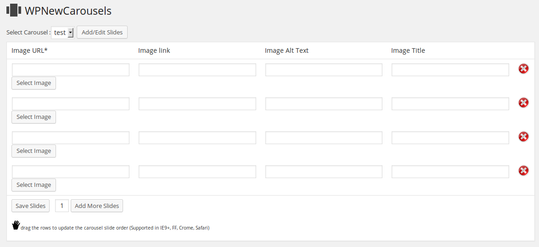Focus the third row Image Alt Text field
The width and height of the screenshot is (539, 247).
[324, 138]
